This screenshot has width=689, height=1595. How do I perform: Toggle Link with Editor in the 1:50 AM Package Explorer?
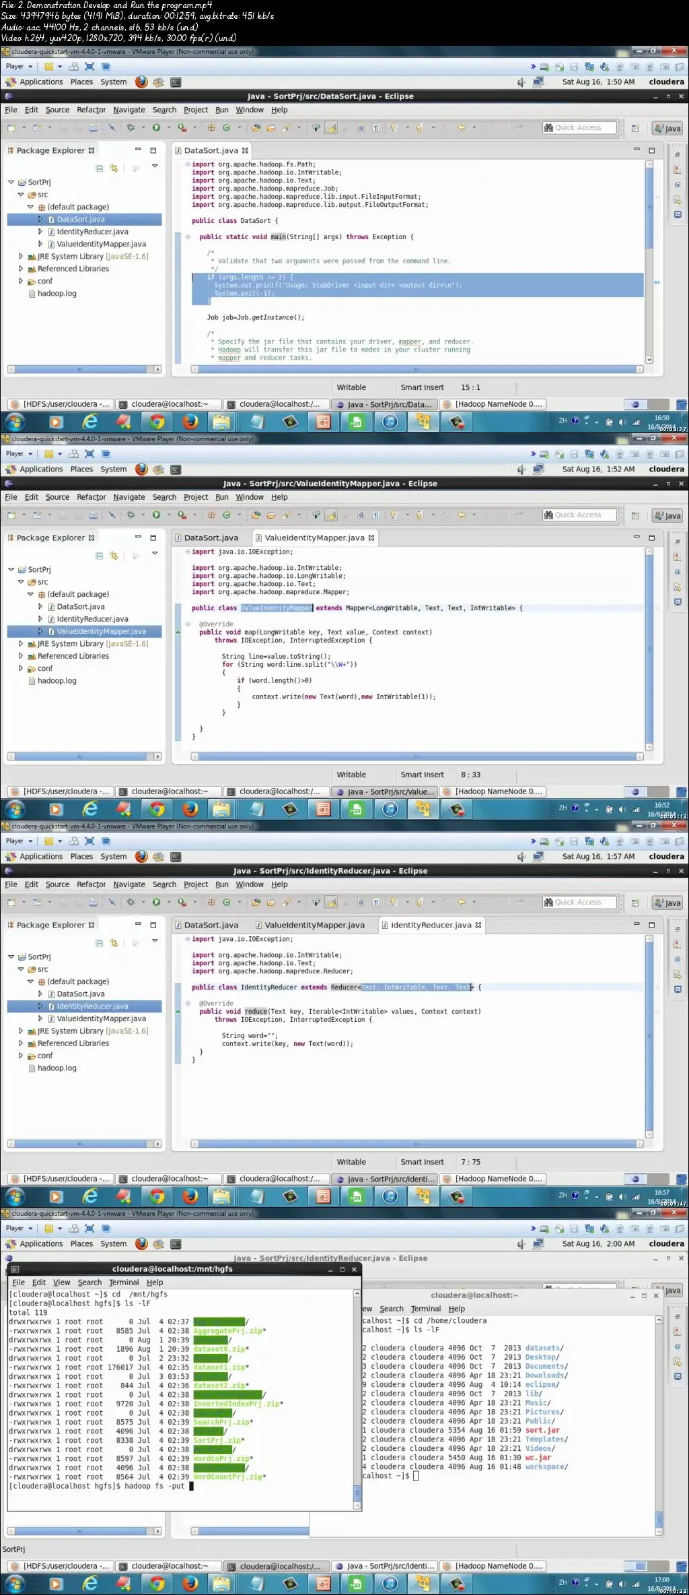[x=114, y=168]
